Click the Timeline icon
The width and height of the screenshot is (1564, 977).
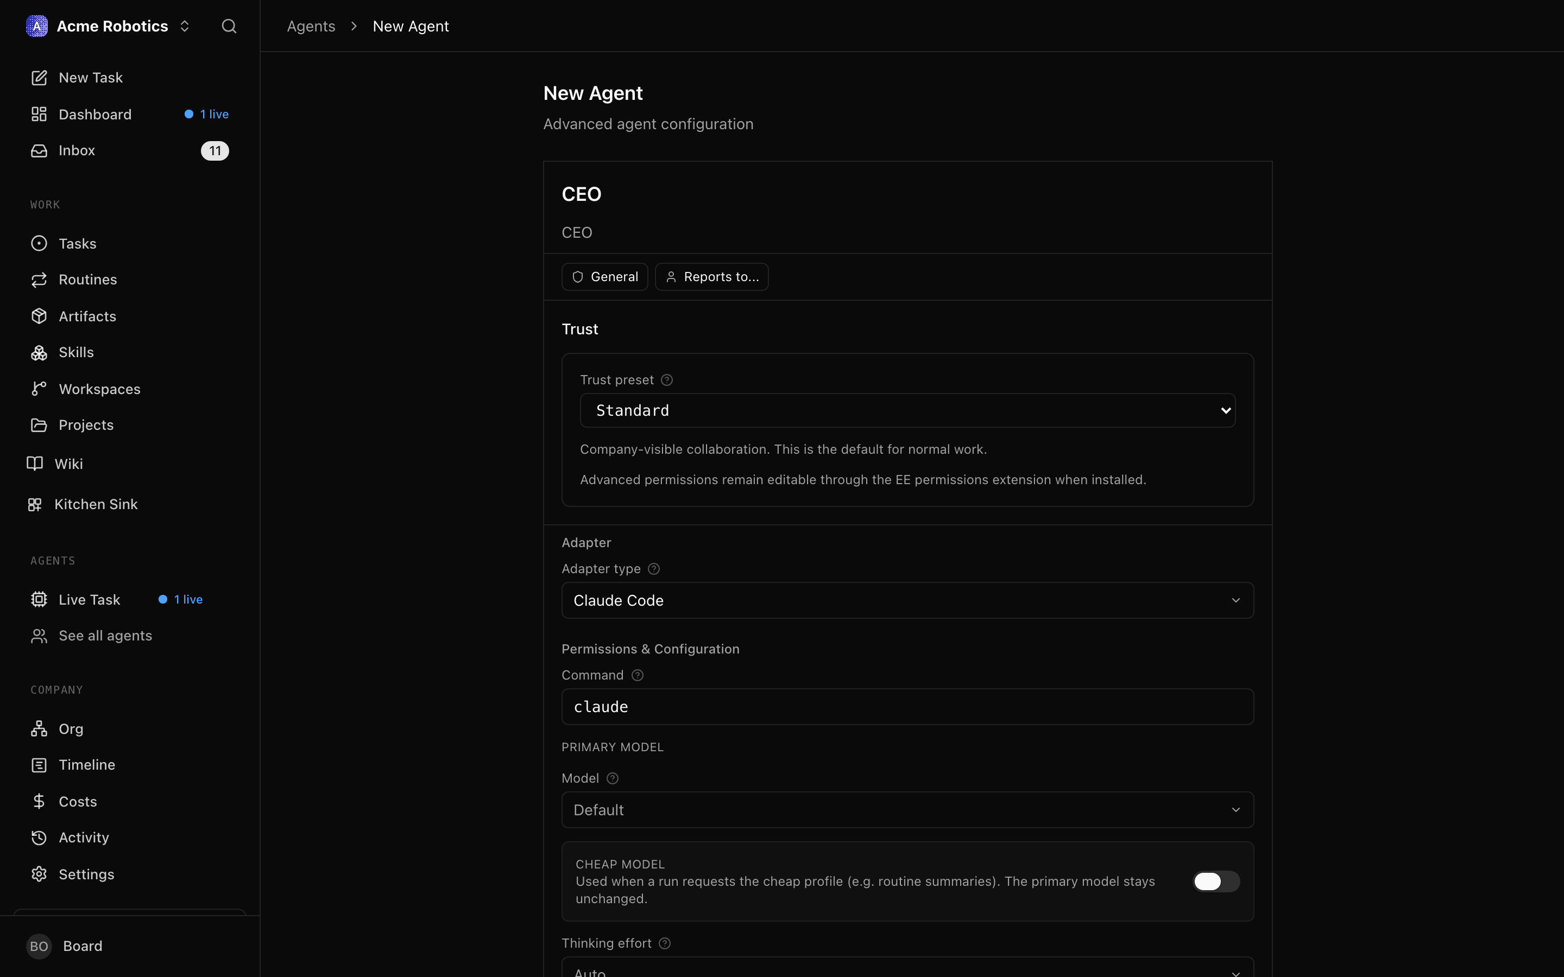click(39, 765)
